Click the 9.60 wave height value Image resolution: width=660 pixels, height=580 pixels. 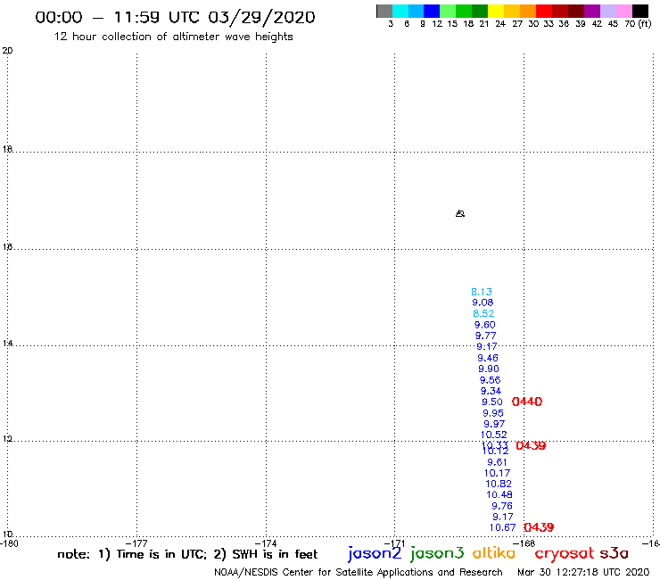(485, 325)
